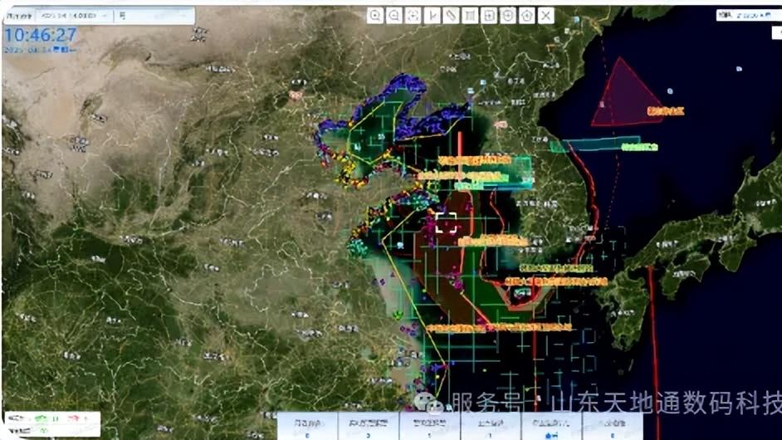Click the X clear tool in toolbar
Viewport: 782px width, 440px height.
[x=546, y=16]
